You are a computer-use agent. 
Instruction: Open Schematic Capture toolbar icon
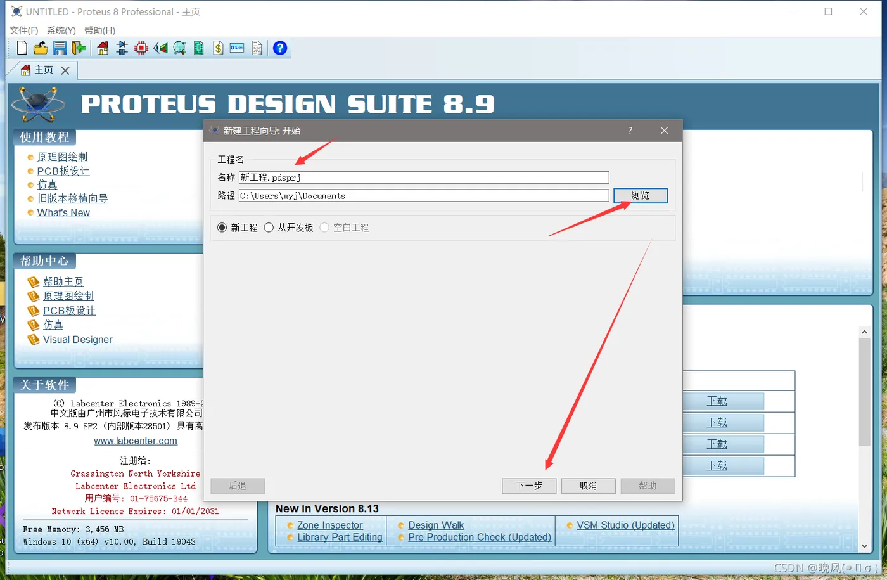pyautogui.click(x=122, y=48)
